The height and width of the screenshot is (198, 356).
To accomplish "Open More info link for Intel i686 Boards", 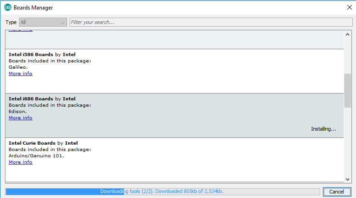I will (x=20, y=118).
